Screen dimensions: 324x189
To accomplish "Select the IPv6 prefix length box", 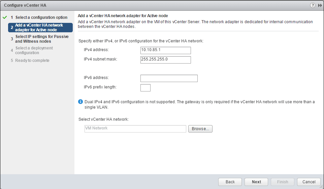I will click(145, 88).
